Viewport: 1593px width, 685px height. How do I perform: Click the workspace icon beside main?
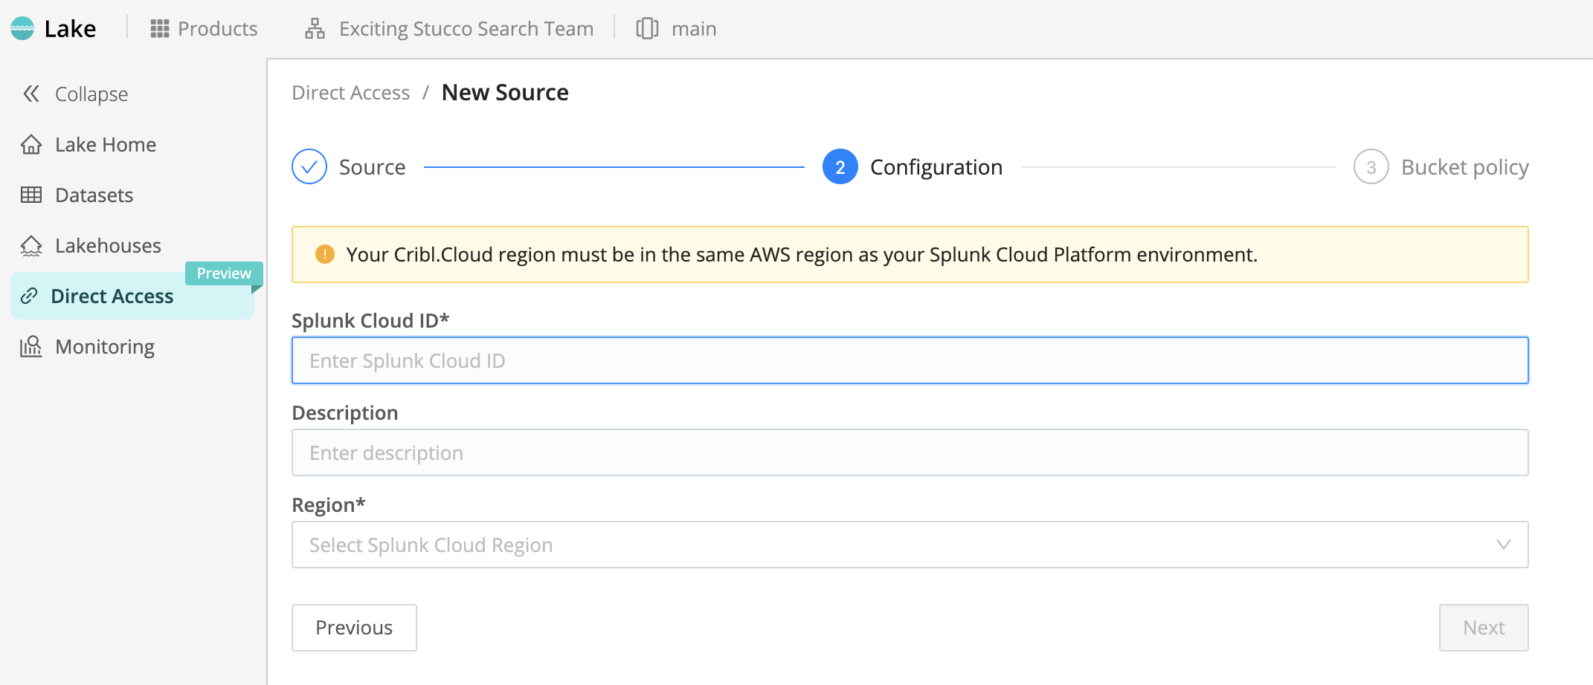pos(647,28)
